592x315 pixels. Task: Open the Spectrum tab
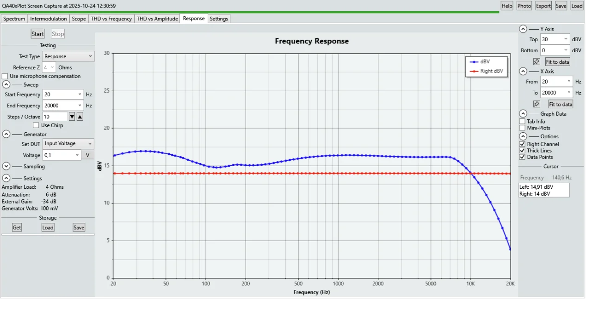[14, 19]
